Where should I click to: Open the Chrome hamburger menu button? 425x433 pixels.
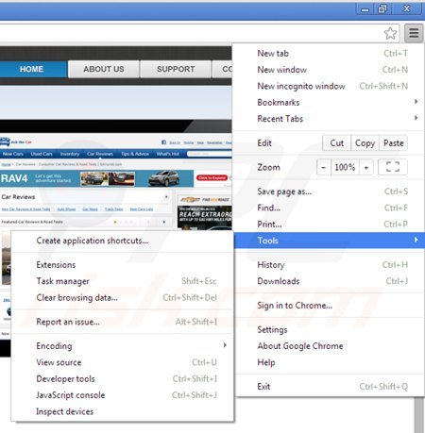(414, 33)
